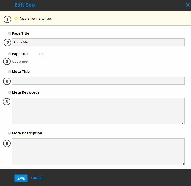
Task: Click help icon beside Page Title
Action: pos(10,33)
